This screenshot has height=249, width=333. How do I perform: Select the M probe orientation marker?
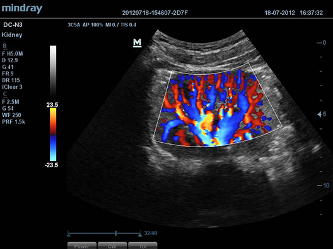[x=137, y=43]
